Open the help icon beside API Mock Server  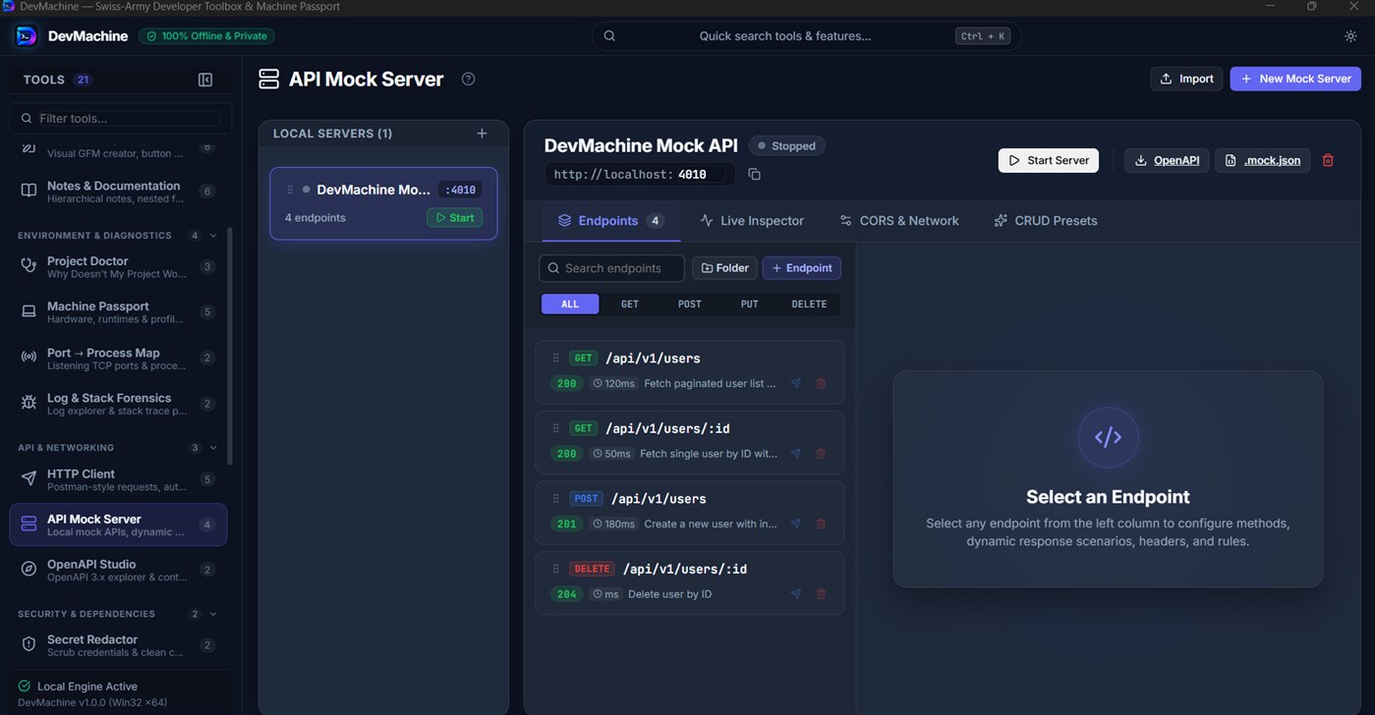pos(468,79)
